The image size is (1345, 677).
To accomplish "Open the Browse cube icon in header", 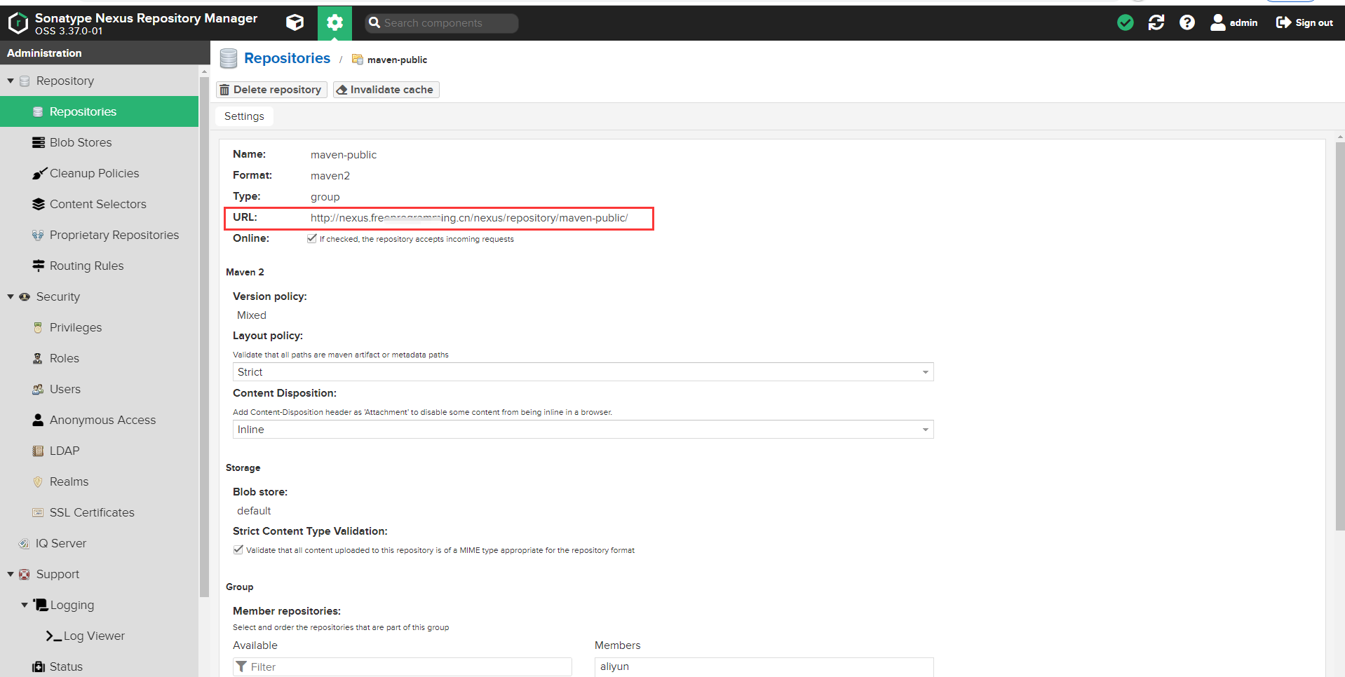I will tap(295, 22).
